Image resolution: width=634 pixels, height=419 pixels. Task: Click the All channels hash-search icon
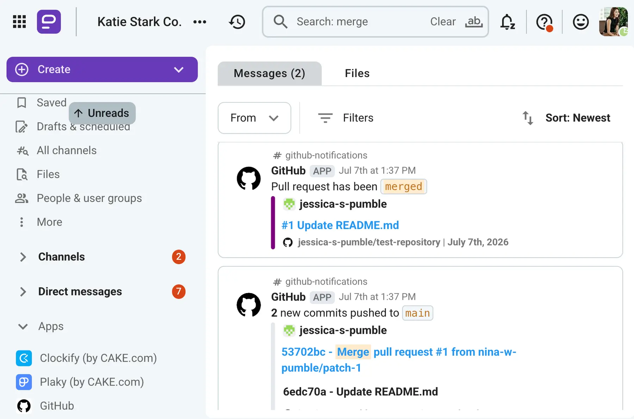23,151
